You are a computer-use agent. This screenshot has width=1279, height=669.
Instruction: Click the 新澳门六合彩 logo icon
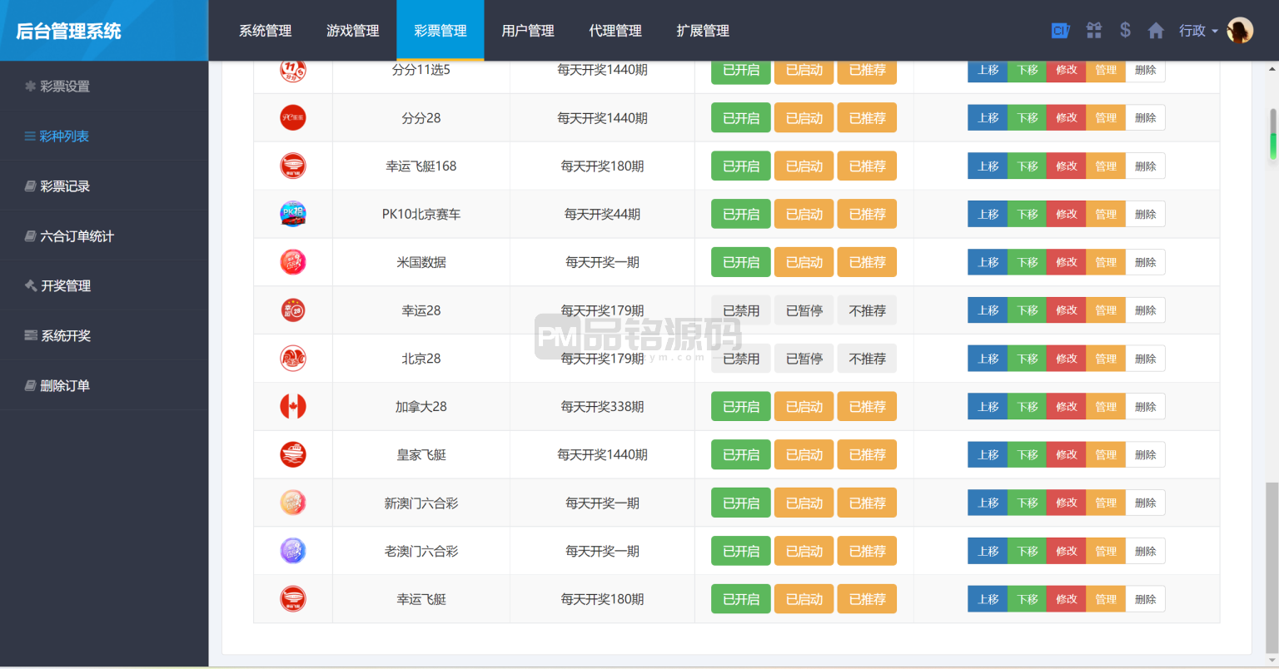293,503
